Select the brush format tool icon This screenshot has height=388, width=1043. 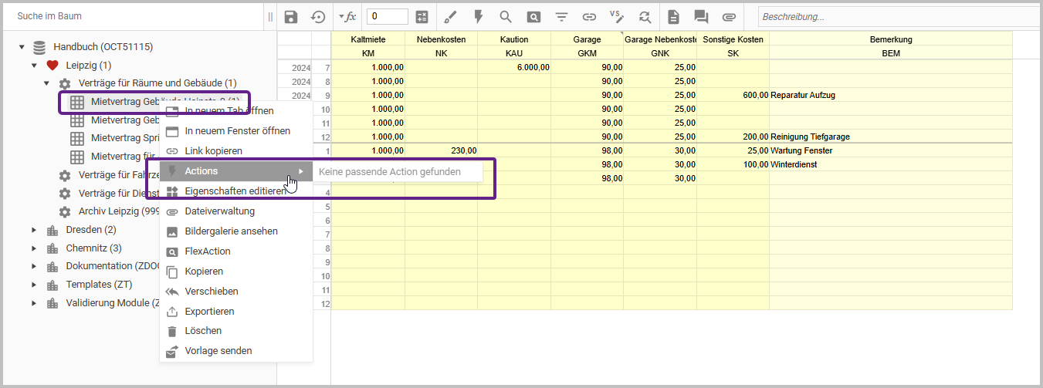click(451, 17)
